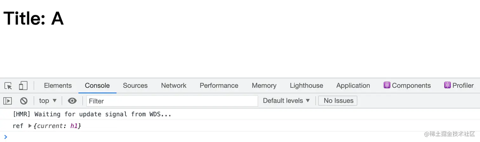Go to the Lighthouse tab
Image resolution: width=480 pixels, height=142 pixels.
tap(306, 86)
